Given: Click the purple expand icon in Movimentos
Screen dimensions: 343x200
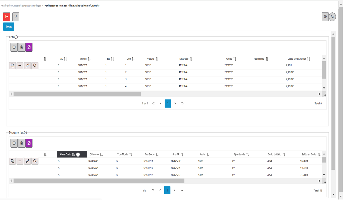Looking at the screenshot, I should coord(29,143).
